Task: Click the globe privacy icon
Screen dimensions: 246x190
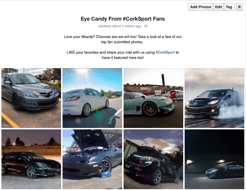Action: point(146,26)
